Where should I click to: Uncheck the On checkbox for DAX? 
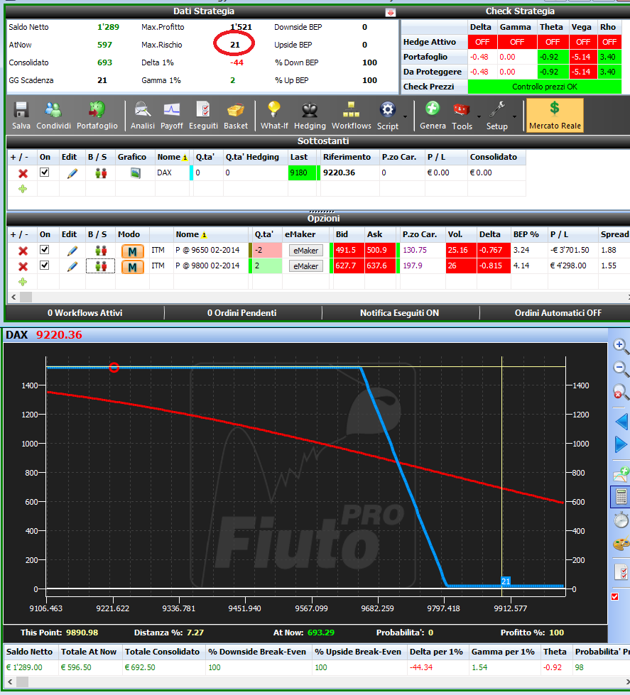[44, 173]
